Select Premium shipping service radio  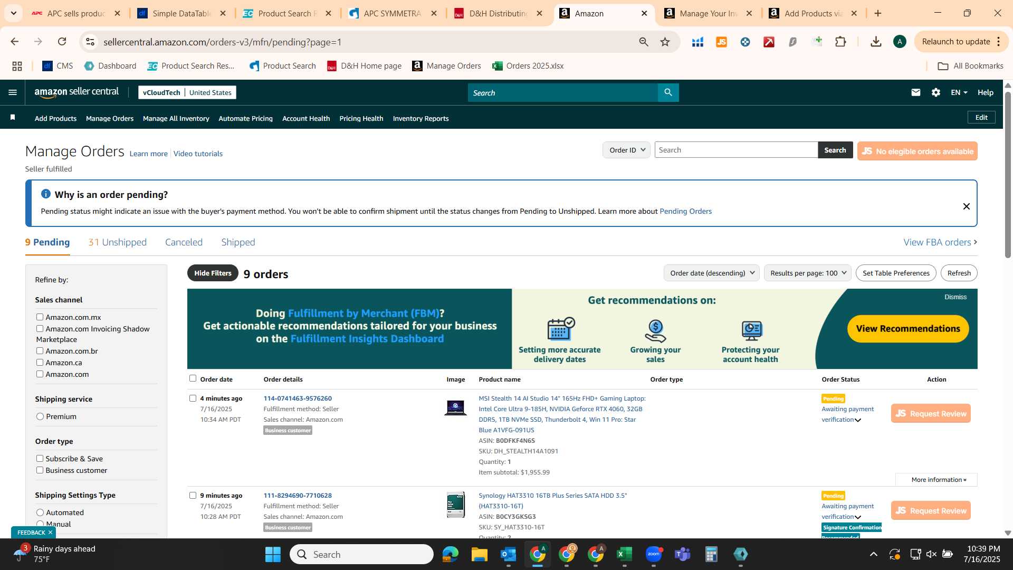click(40, 416)
